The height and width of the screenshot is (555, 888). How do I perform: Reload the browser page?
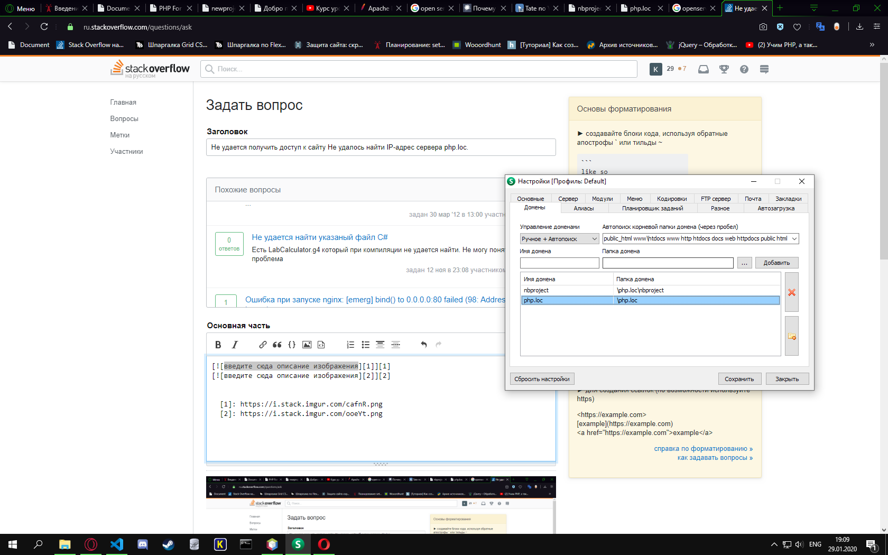(44, 26)
